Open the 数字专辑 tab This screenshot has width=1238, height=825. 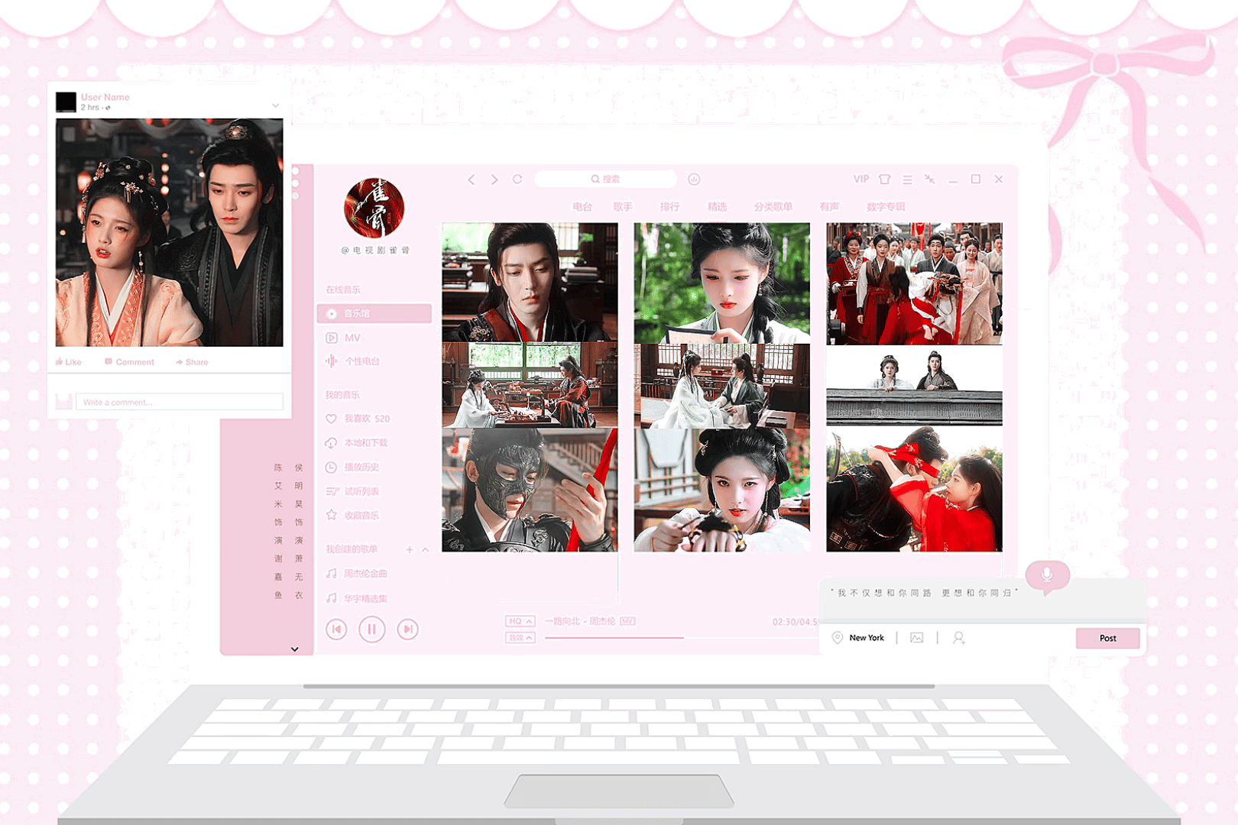(x=886, y=207)
